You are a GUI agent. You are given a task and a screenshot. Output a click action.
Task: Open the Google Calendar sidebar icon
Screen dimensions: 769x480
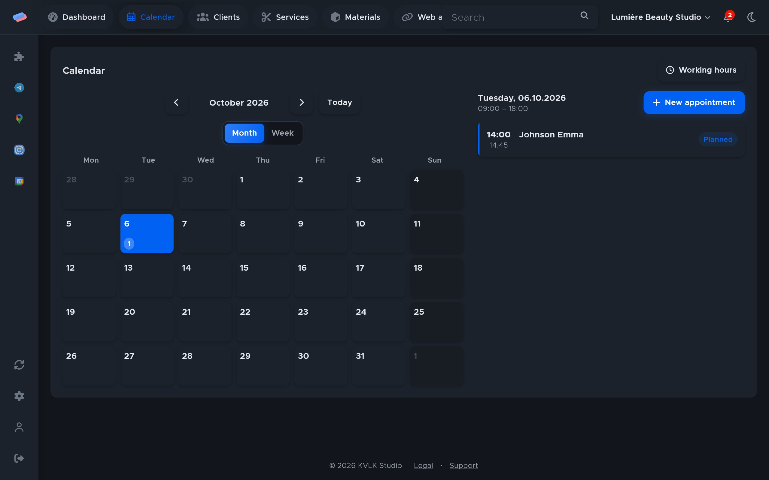(19, 181)
